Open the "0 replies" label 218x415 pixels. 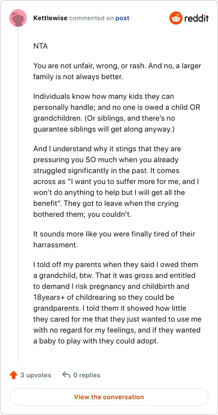87,375
